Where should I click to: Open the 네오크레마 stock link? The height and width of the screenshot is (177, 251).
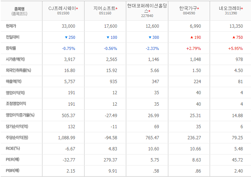pyautogui.click(x=230, y=8)
